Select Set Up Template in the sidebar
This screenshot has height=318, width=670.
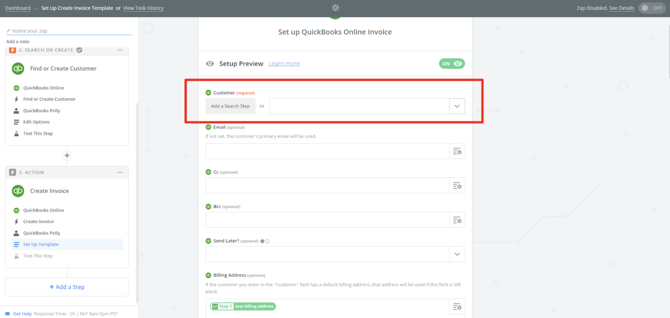point(41,245)
